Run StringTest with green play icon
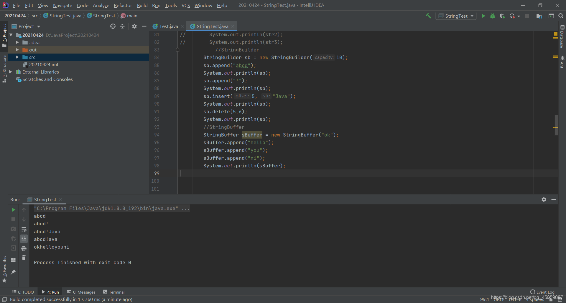The image size is (566, 303). coord(483,16)
